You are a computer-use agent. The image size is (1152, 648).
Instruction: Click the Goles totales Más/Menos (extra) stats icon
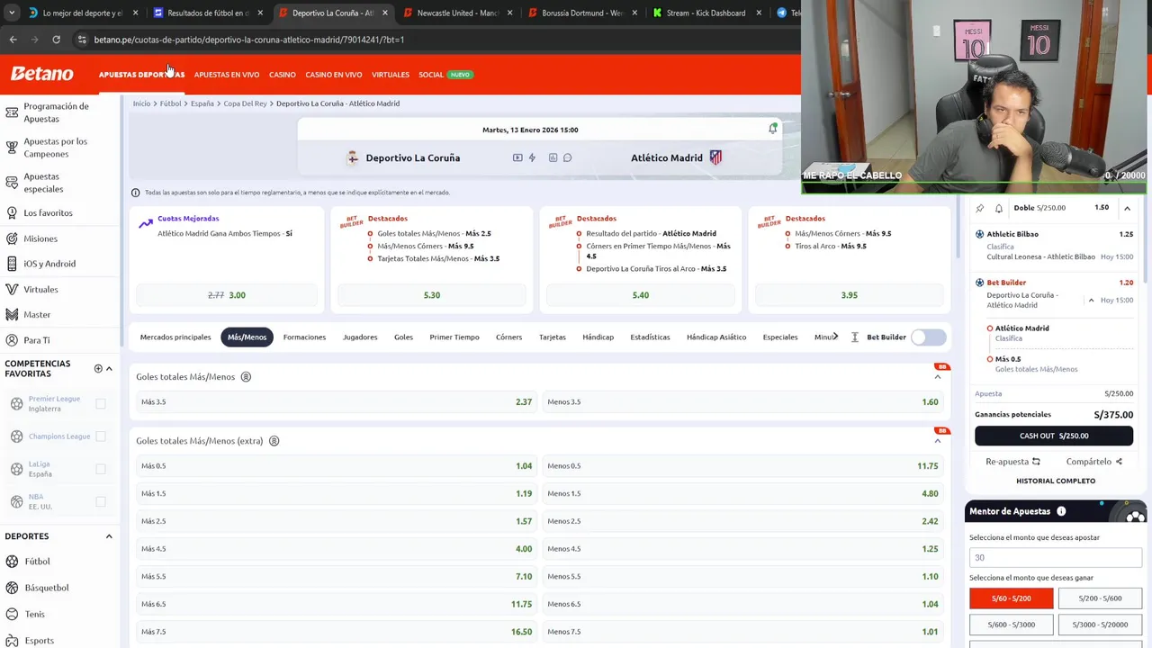coord(274,441)
